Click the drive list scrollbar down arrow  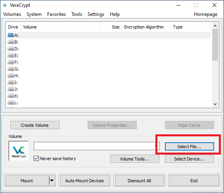point(215,104)
